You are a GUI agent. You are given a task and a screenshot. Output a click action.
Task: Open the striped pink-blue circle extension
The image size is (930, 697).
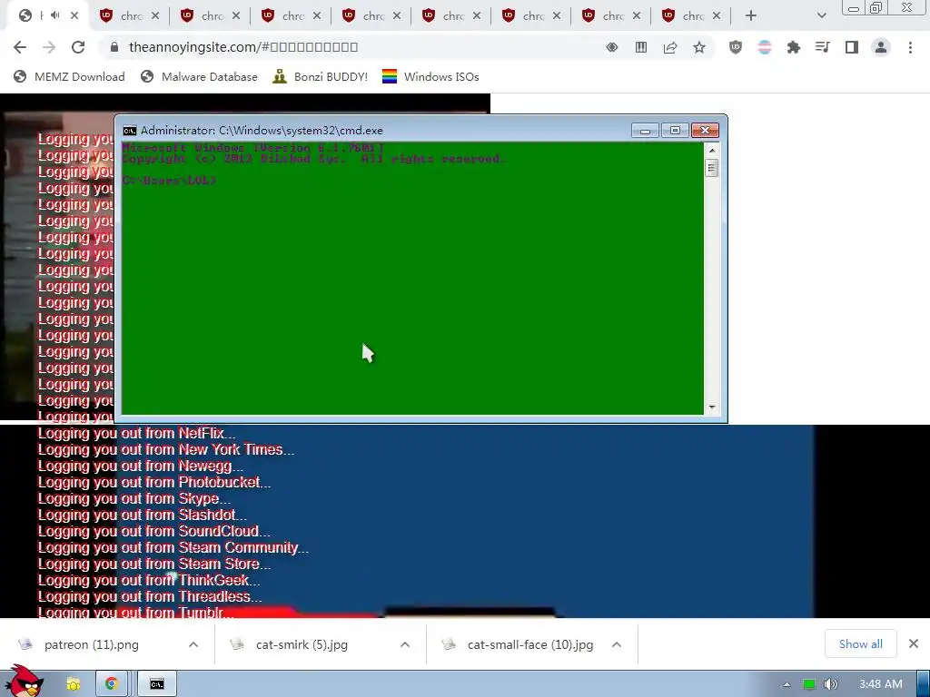pyautogui.click(x=765, y=47)
